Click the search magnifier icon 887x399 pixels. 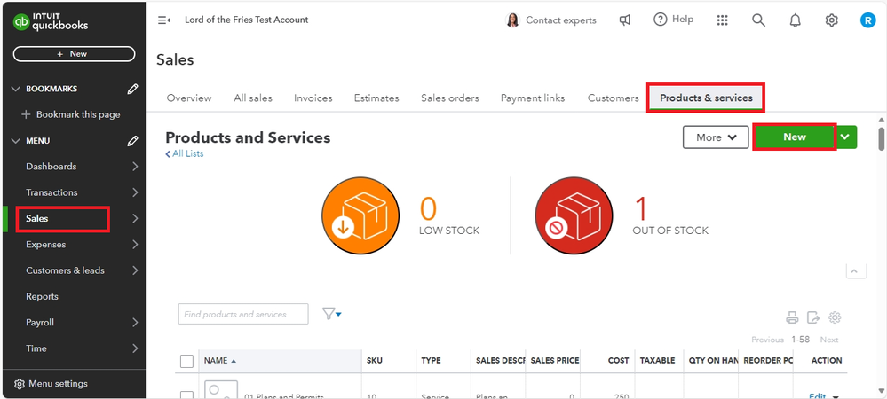(758, 20)
